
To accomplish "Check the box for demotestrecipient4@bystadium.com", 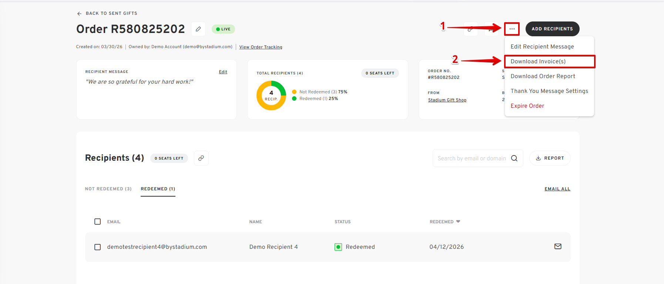I will 97,247.
